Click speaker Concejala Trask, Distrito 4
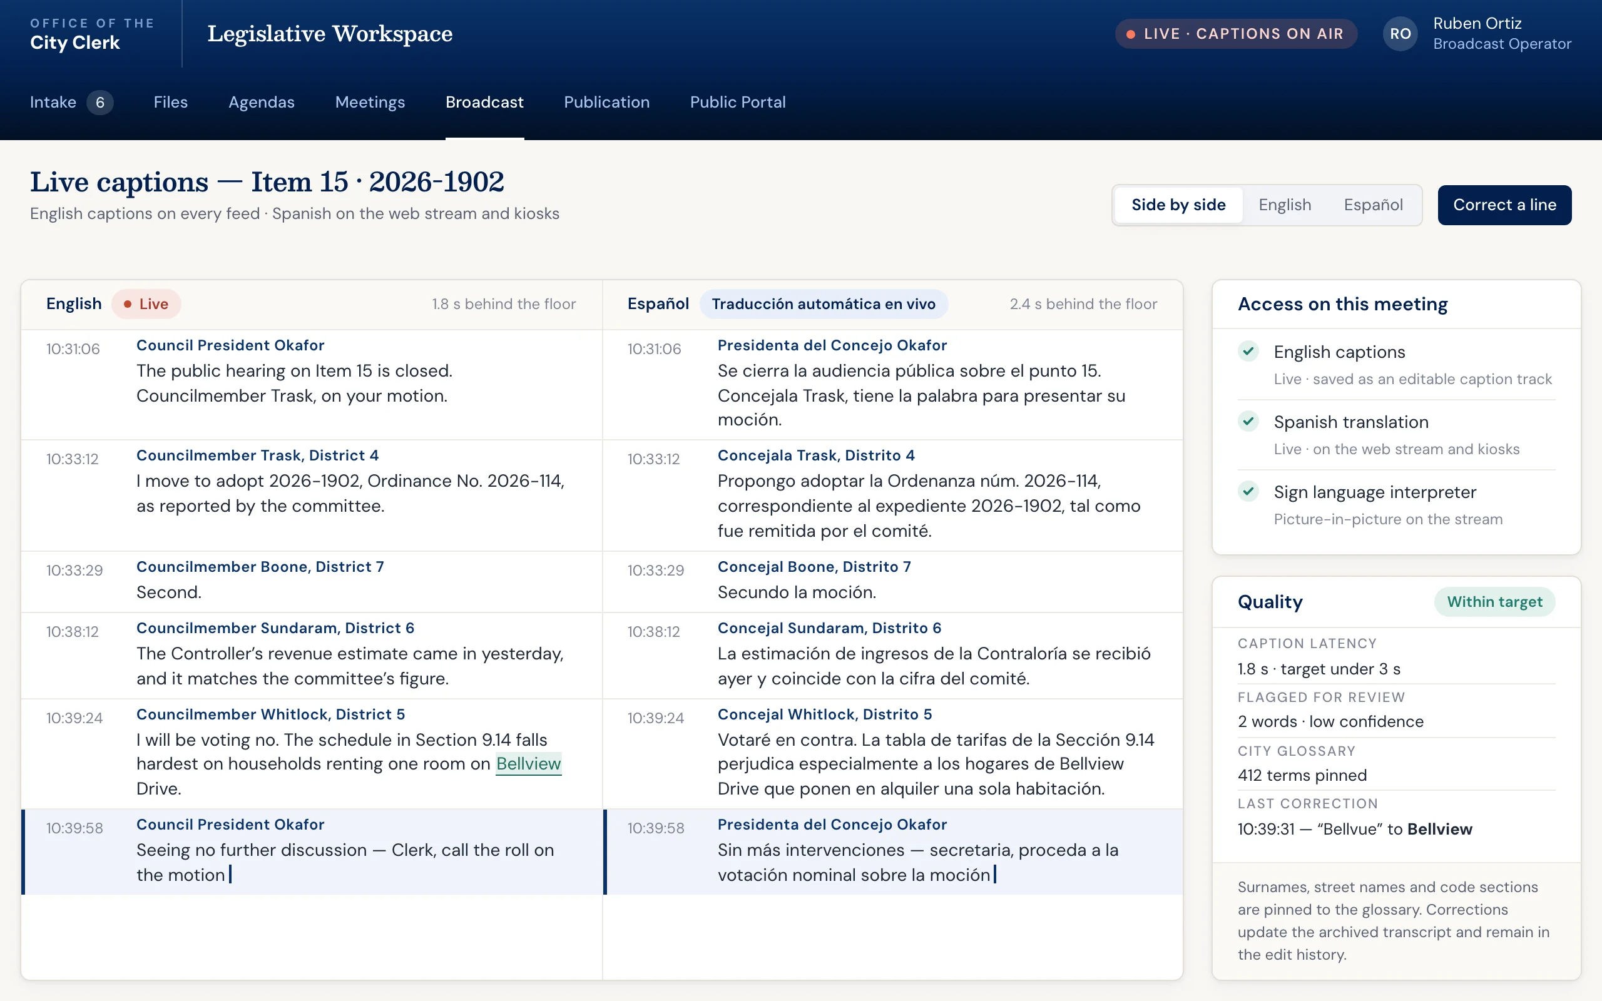The width and height of the screenshot is (1602, 1001). point(816,455)
